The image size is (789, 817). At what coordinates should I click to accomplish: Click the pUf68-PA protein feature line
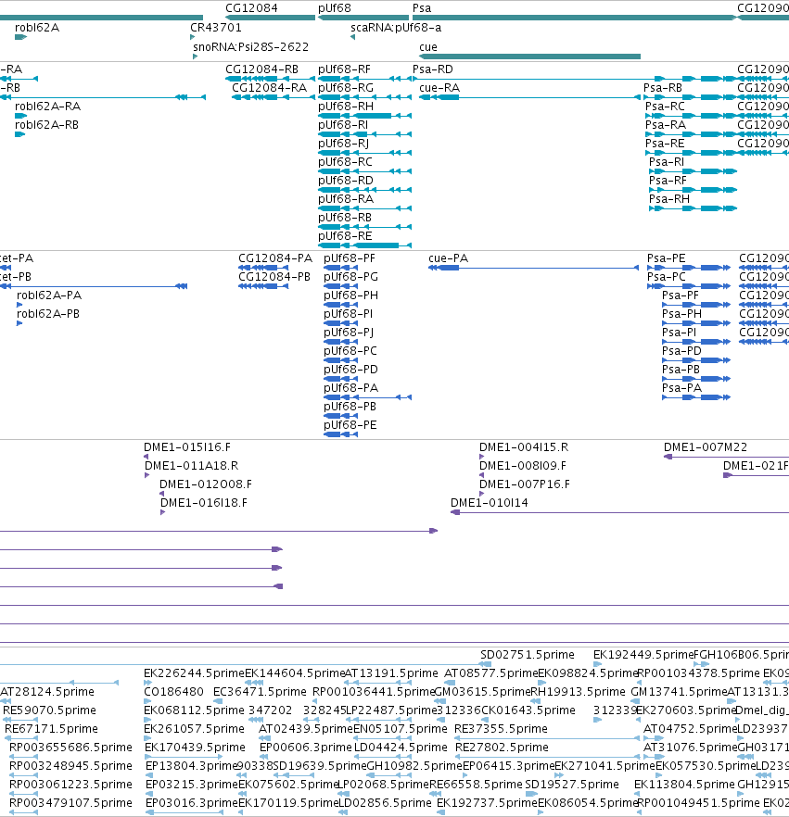[368, 397]
